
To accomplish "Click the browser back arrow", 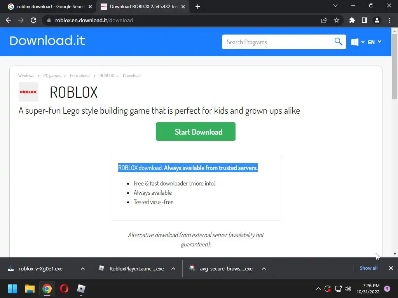I will point(9,20).
